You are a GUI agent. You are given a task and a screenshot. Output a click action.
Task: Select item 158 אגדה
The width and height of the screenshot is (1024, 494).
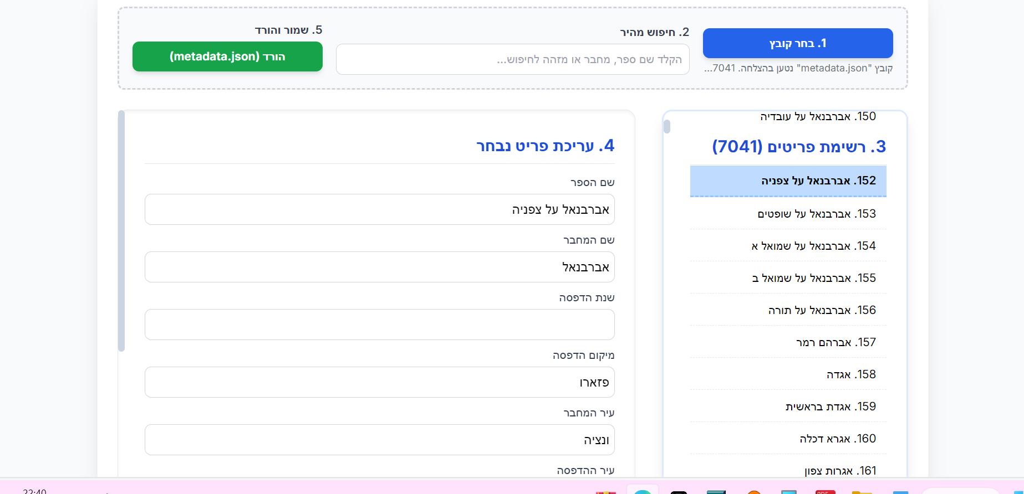tap(788, 374)
